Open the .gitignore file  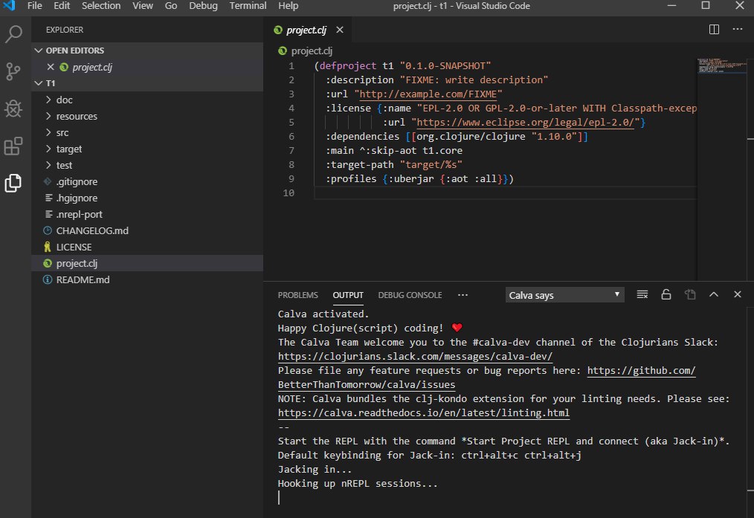[77, 181]
